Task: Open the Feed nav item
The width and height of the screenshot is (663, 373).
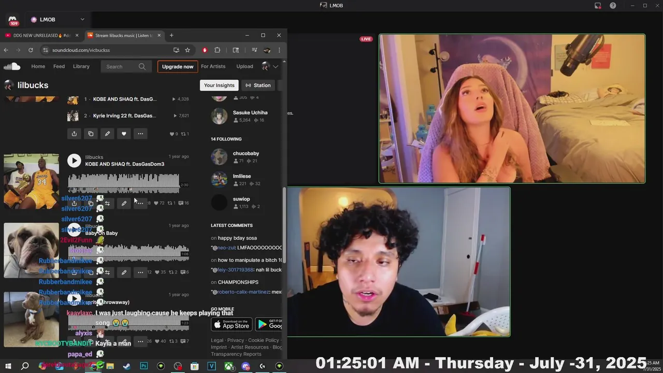Action: tap(59, 66)
